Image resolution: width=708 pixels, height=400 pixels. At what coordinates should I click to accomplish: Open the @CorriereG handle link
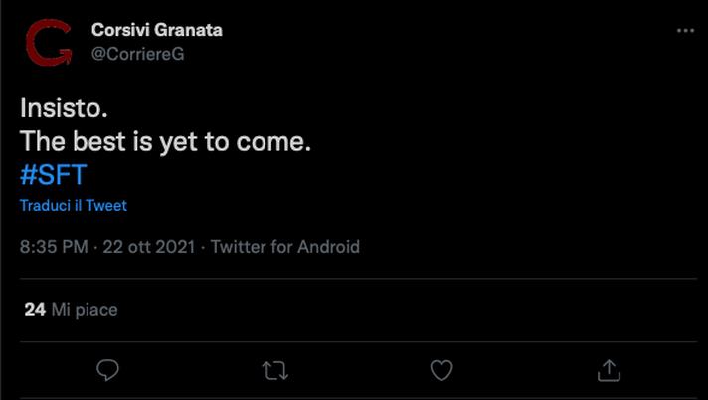click(x=137, y=54)
